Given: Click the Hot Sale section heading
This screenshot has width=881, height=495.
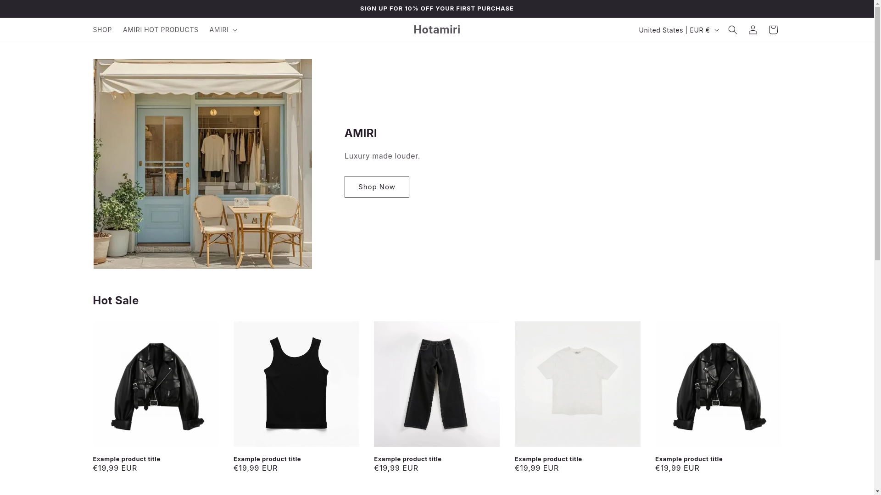Looking at the screenshot, I should point(116,300).
